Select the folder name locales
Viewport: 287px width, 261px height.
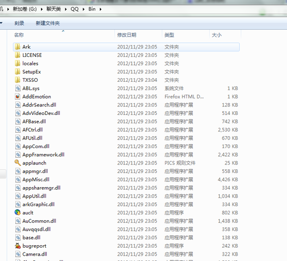[x=30, y=63]
